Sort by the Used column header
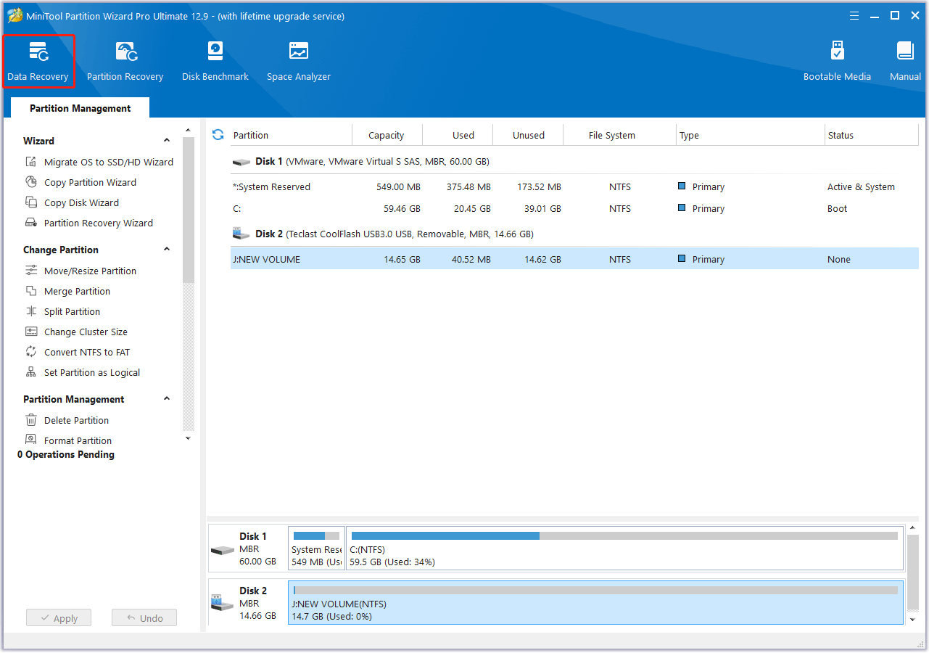 [x=458, y=135]
